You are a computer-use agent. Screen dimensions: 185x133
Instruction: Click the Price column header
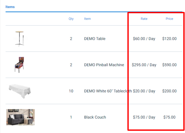click(169, 19)
